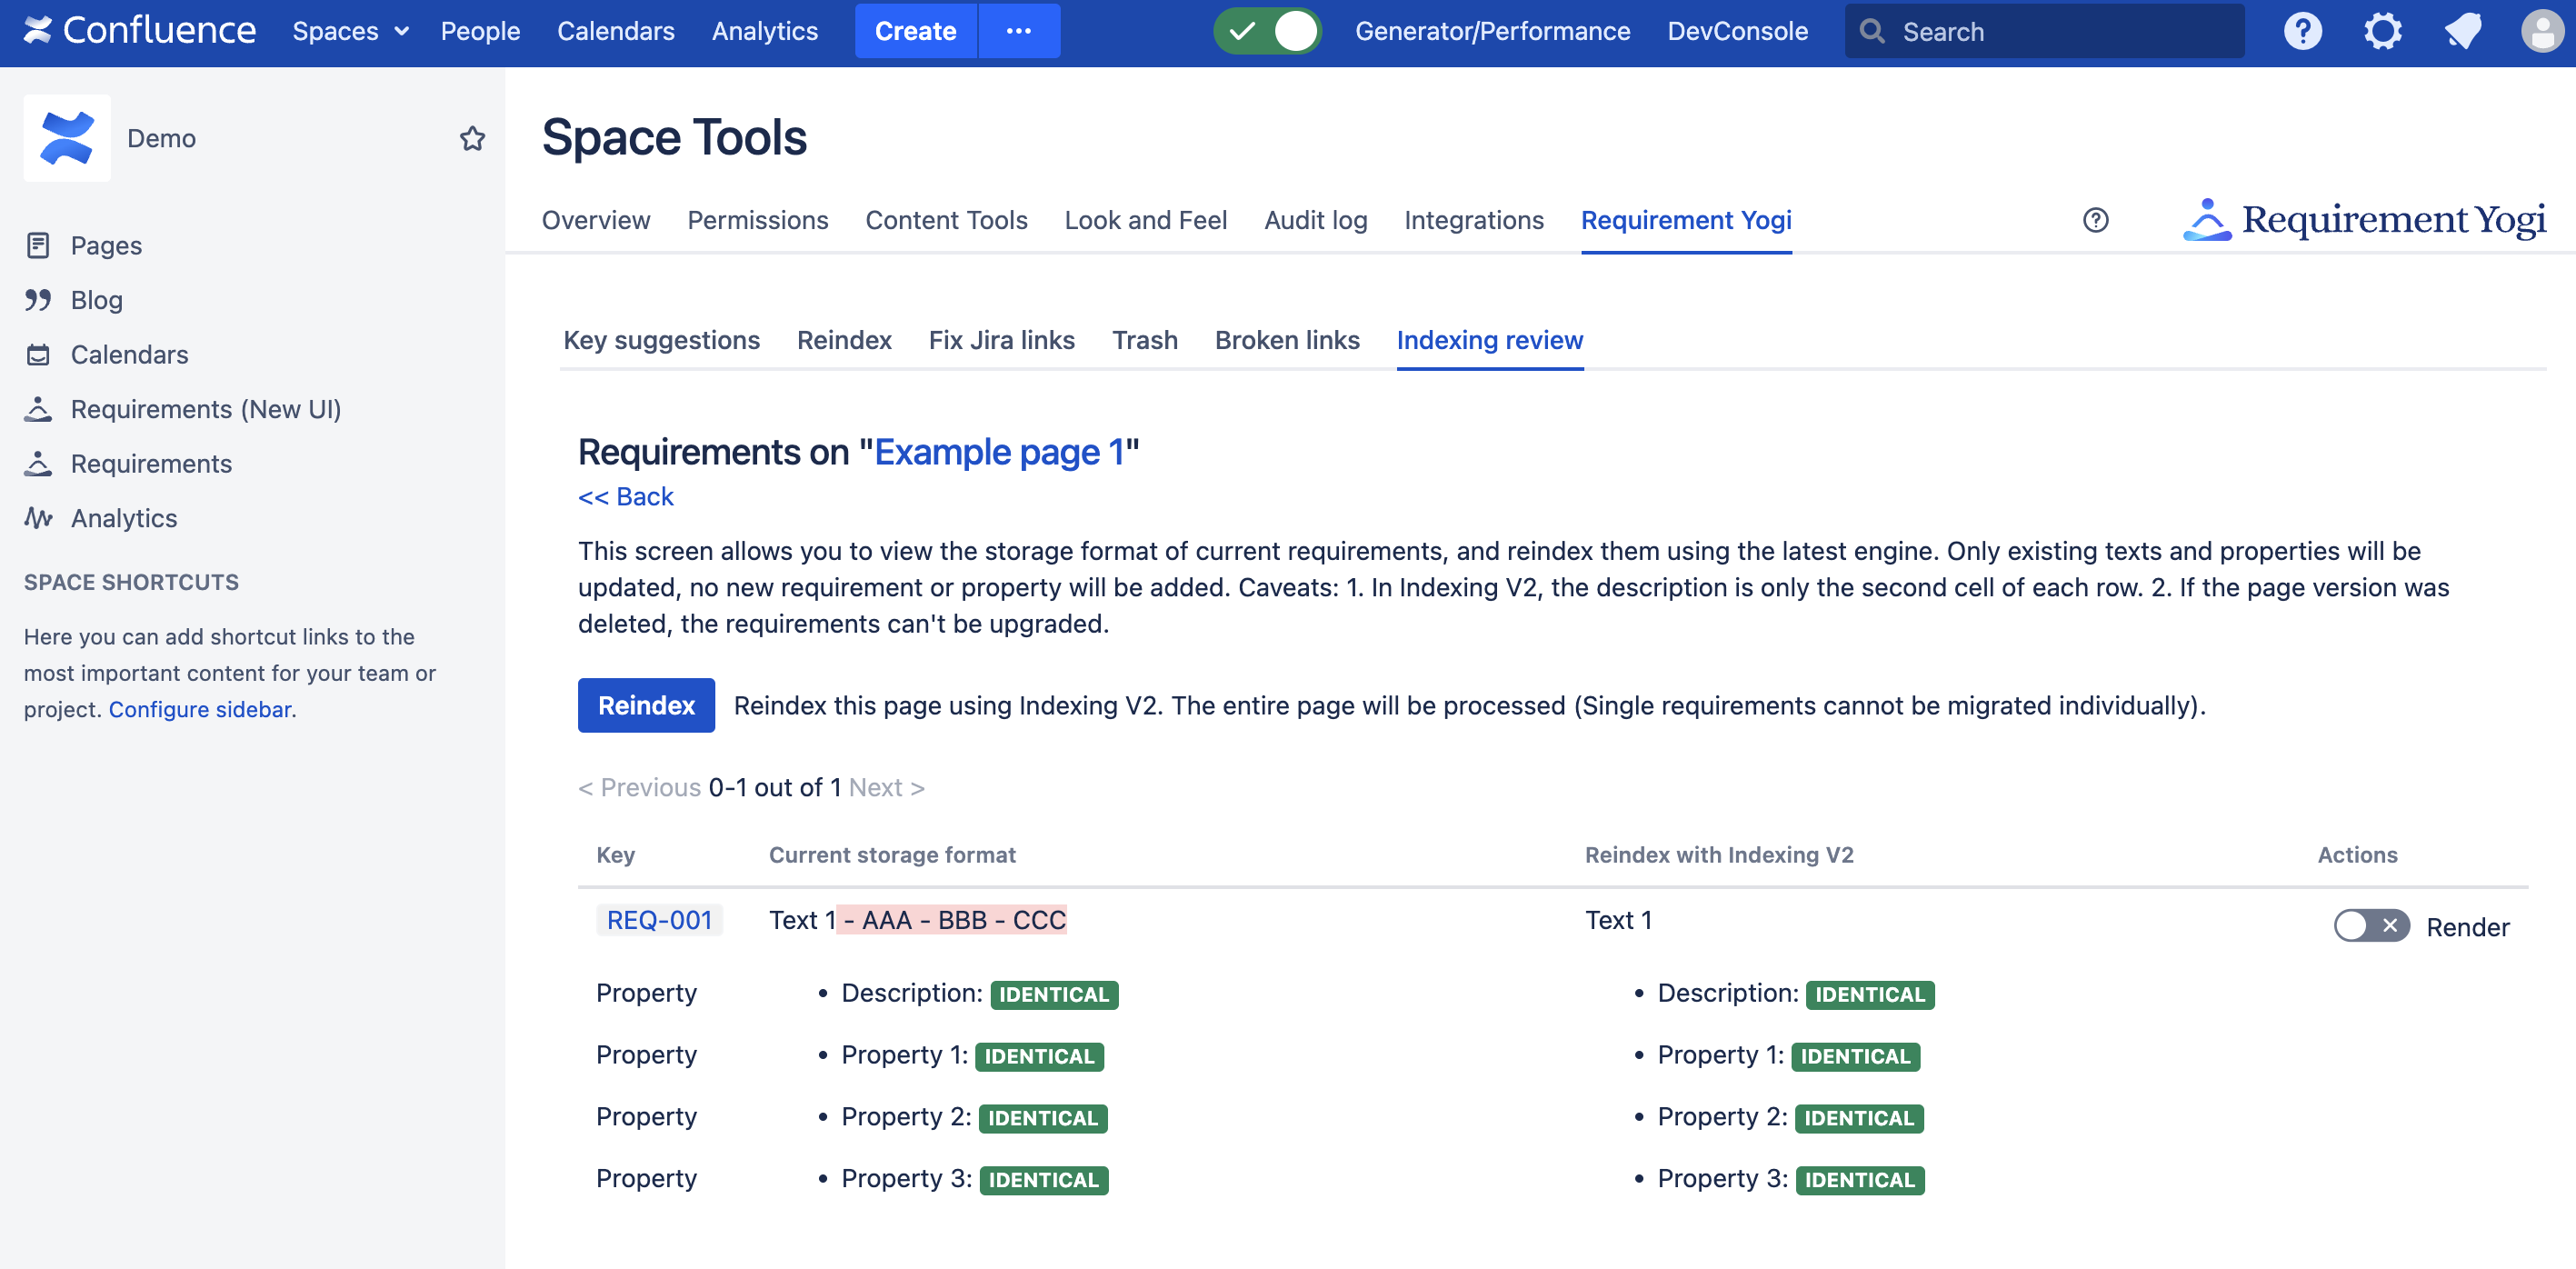Star the Demo space as favorite

tap(472, 138)
